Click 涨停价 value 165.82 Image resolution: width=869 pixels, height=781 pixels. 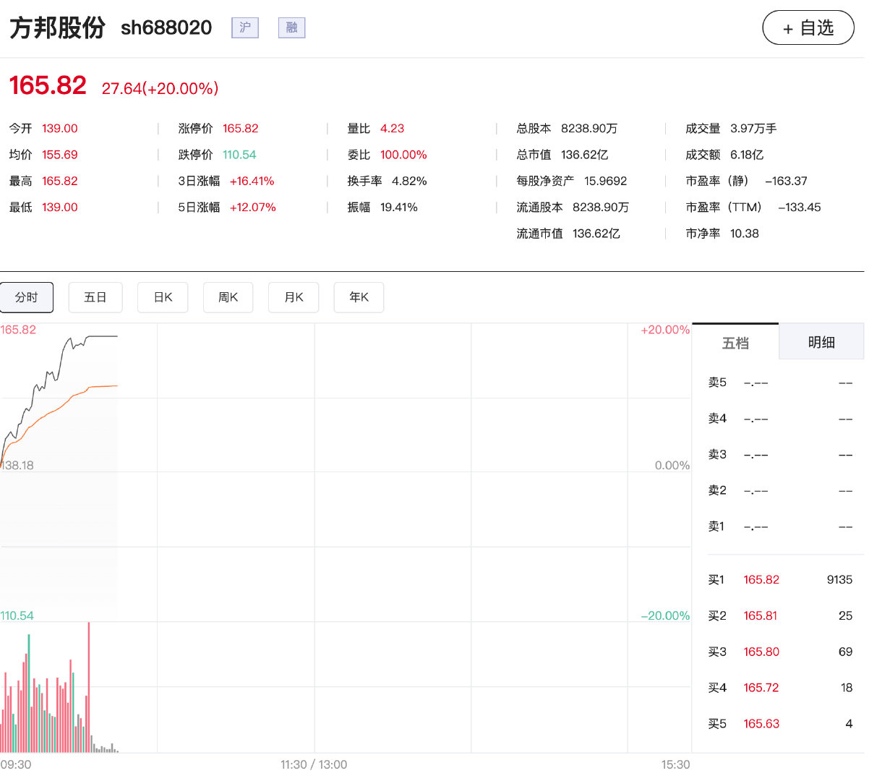pos(240,129)
